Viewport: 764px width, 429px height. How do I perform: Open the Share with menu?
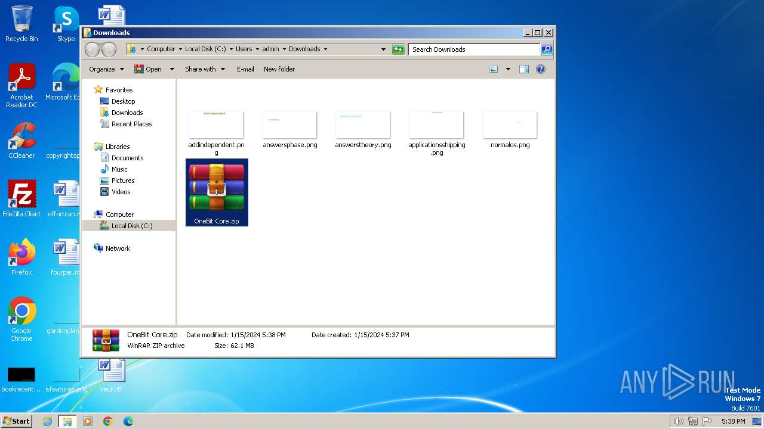[x=205, y=69]
